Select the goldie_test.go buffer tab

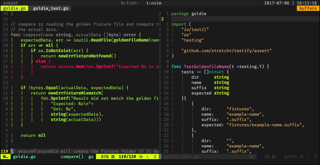pos(50,8)
